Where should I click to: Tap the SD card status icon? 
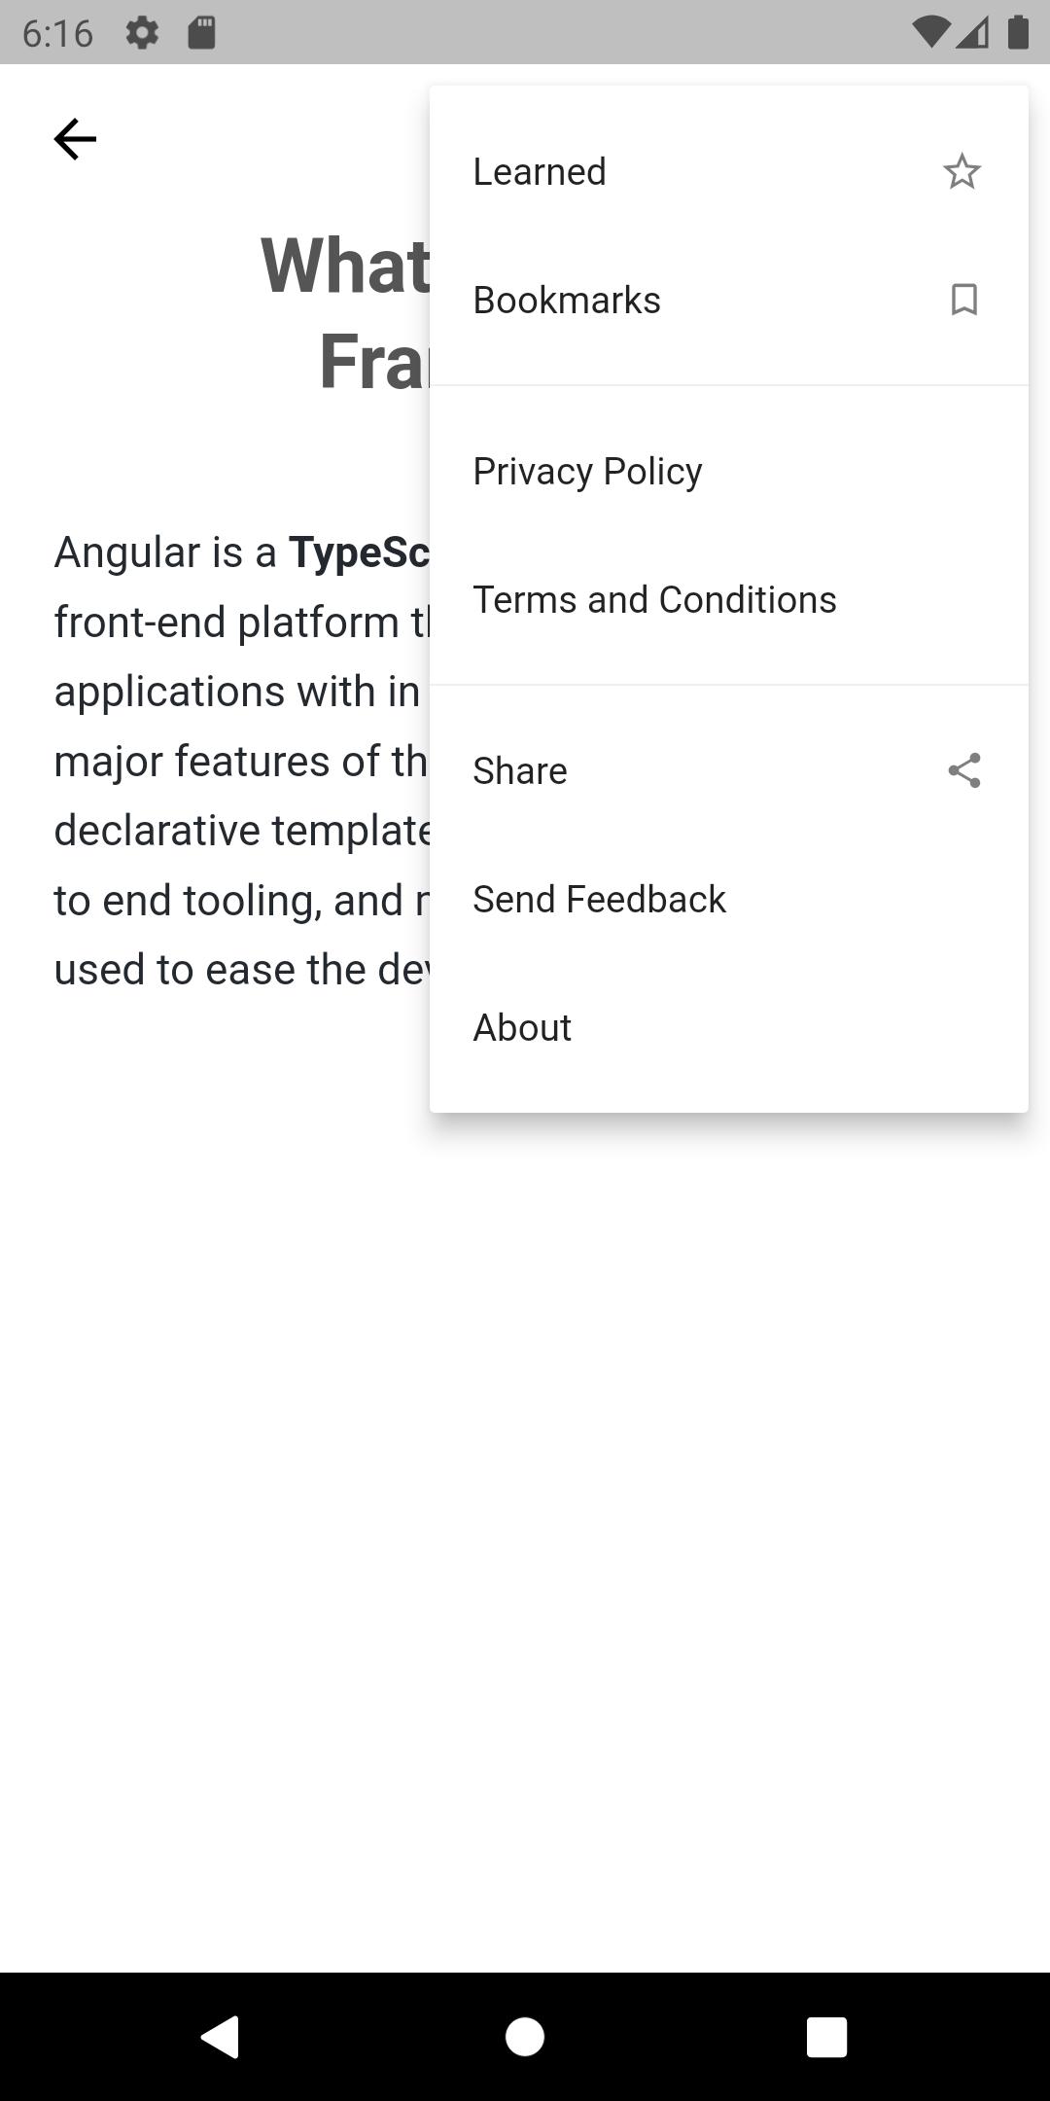pos(201,33)
